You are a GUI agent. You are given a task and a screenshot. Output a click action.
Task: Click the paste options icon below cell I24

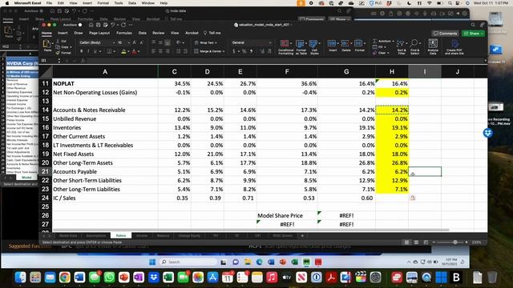pyautogui.click(x=413, y=198)
